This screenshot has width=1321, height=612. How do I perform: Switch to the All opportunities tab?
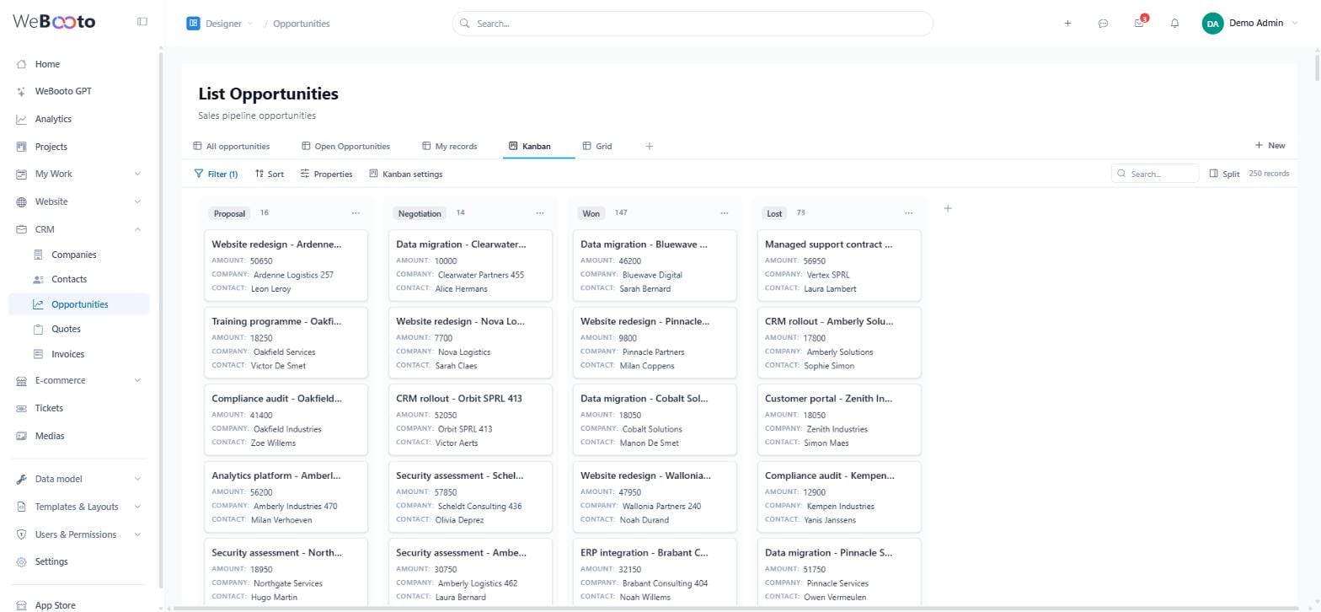232,147
